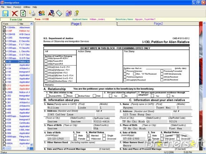Click the Title column header
The image size is (206, 154).
(x=24, y=24)
